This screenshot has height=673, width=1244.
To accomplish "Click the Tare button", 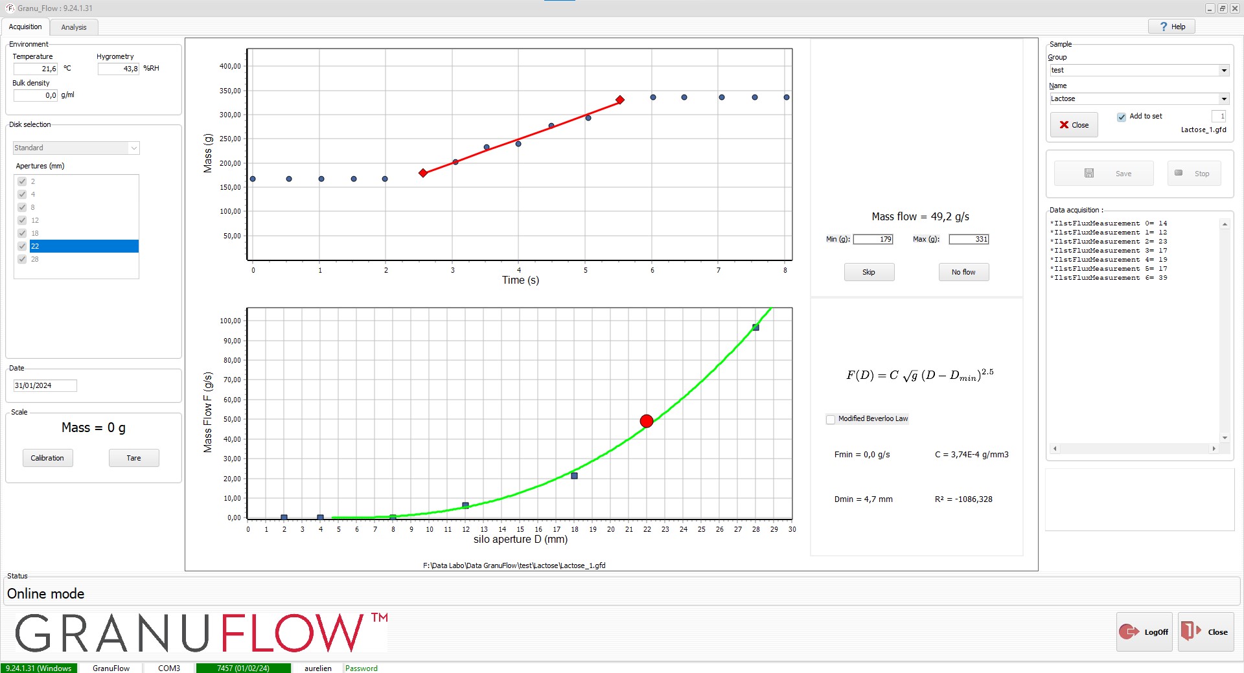I will [x=133, y=458].
